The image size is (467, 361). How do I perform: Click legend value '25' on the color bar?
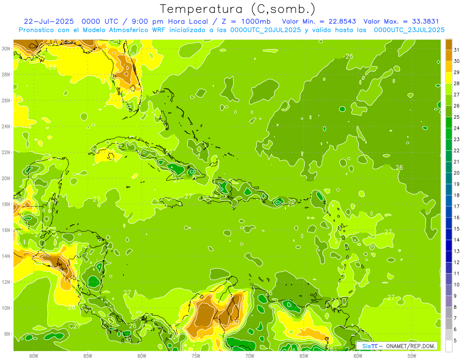[x=457, y=117]
